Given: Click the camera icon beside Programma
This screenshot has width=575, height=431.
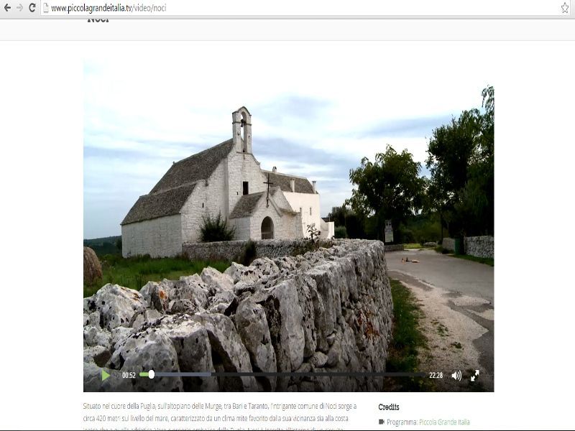Looking at the screenshot, I should (382, 422).
